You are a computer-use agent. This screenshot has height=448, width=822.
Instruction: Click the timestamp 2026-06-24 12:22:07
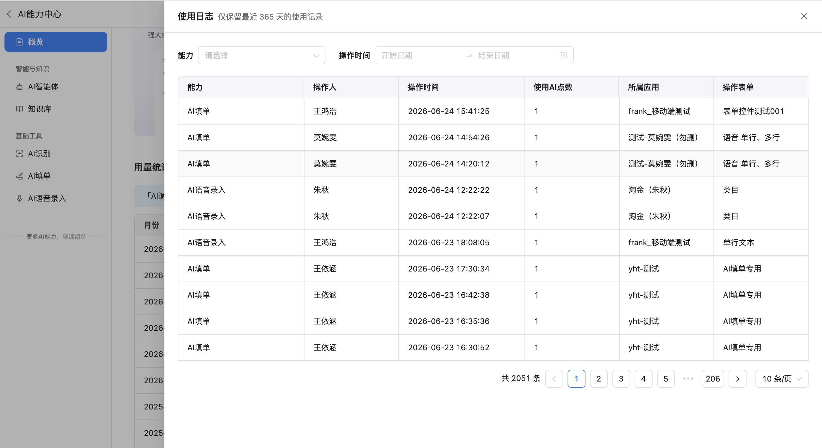click(x=449, y=216)
